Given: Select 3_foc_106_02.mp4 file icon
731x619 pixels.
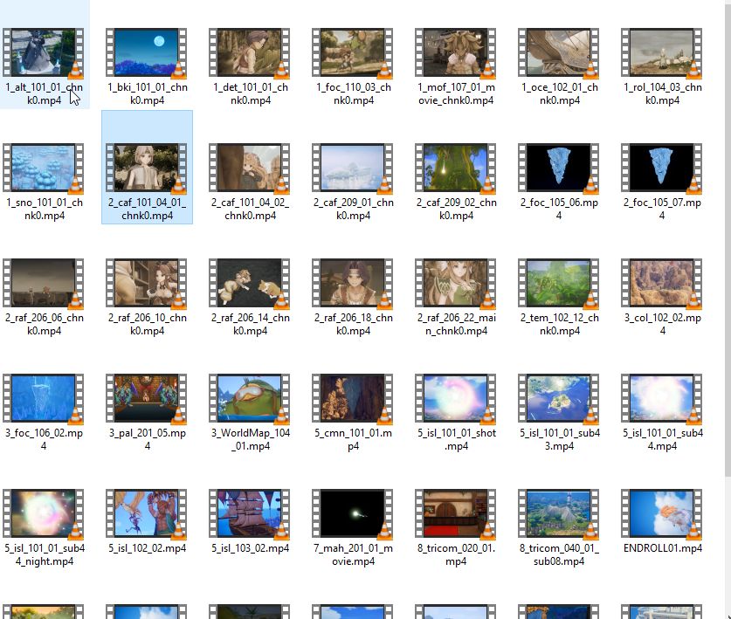Looking at the screenshot, I should point(44,398).
